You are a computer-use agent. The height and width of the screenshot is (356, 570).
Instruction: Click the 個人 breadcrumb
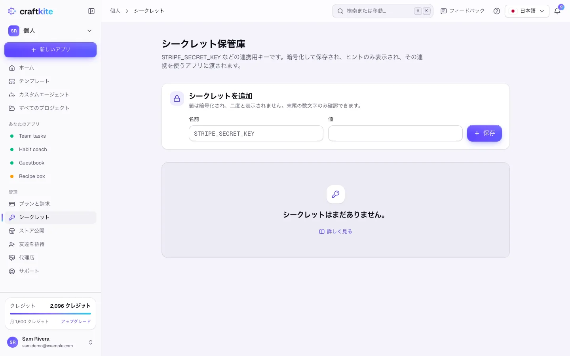[x=115, y=11]
